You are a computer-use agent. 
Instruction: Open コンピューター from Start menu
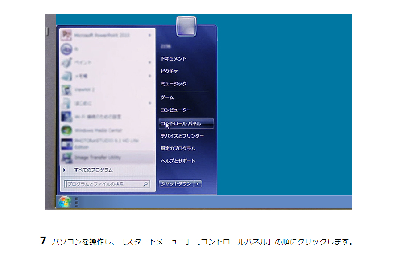[175, 110]
